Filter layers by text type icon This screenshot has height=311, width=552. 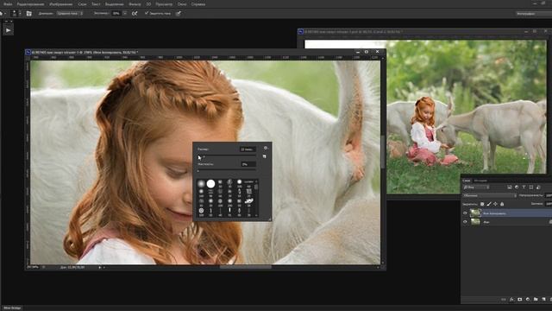pyautogui.click(x=524, y=187)
